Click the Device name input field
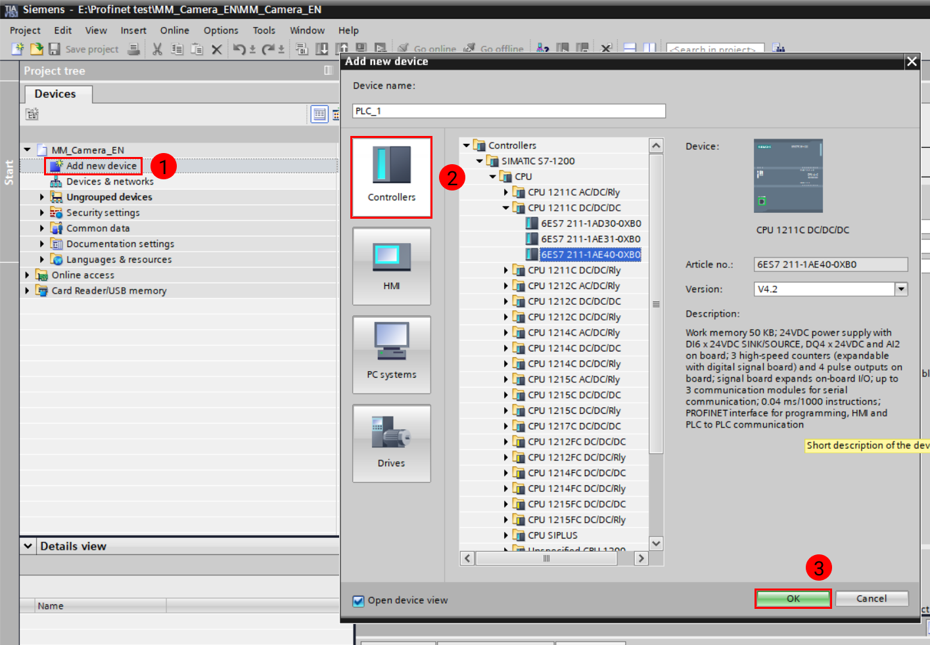This screenshot has width=930, height=645. pos(509,111)
